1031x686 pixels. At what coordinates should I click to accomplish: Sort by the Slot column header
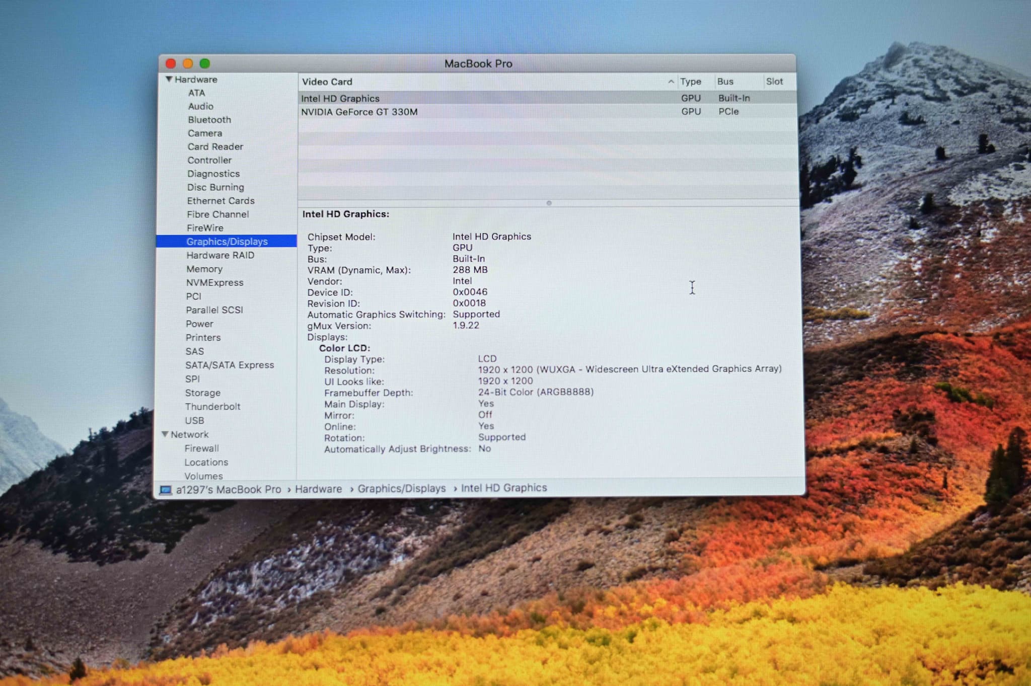click(774, 82)
